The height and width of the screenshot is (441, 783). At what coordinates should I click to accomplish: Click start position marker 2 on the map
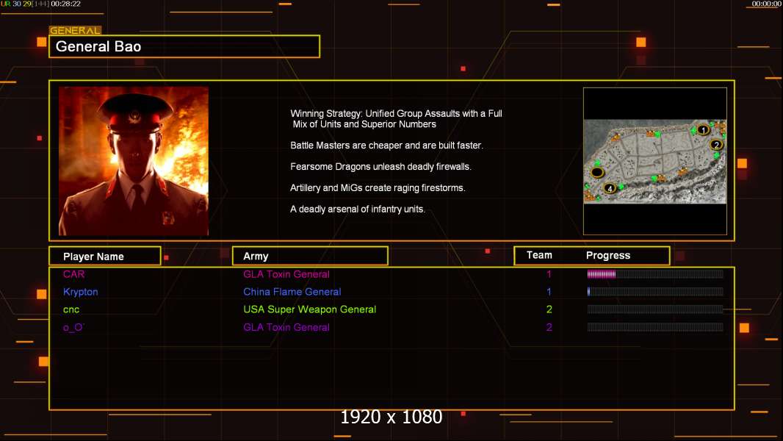pyautogui.click(x=716, y=145)
